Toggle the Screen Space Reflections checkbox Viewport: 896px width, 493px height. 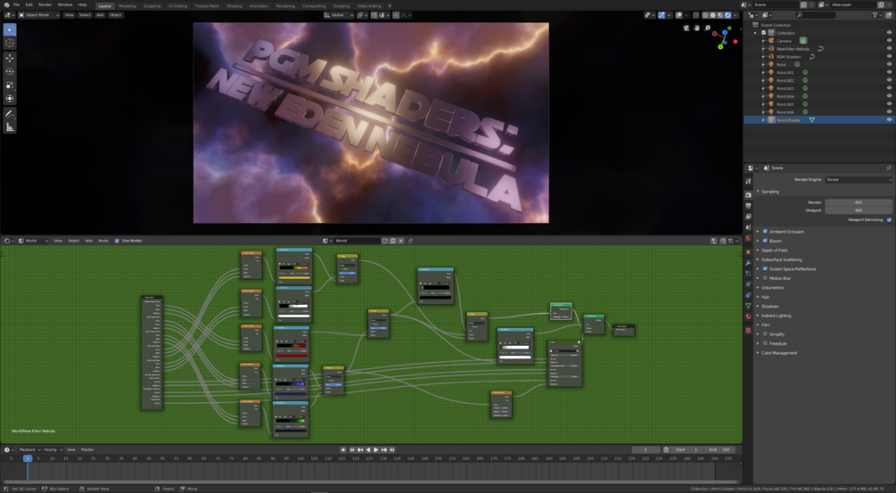point(765,268)
